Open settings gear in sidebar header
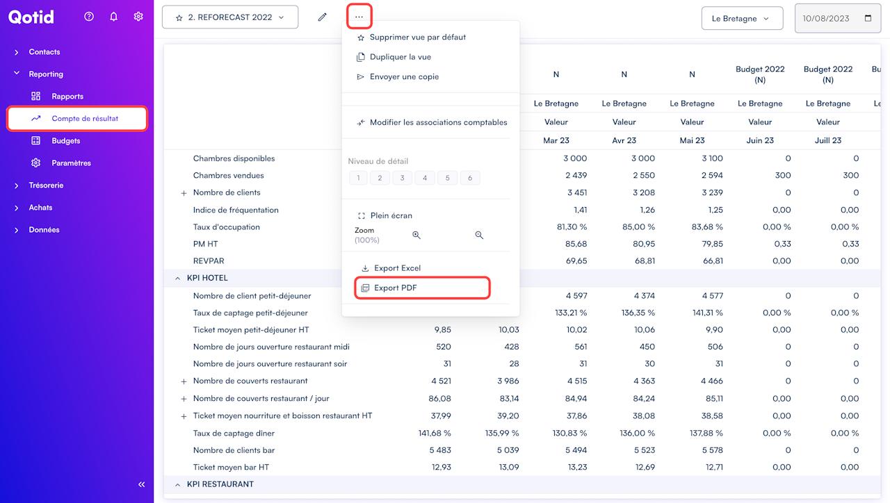This screenshot has height=503, width=890. point(138,17)
